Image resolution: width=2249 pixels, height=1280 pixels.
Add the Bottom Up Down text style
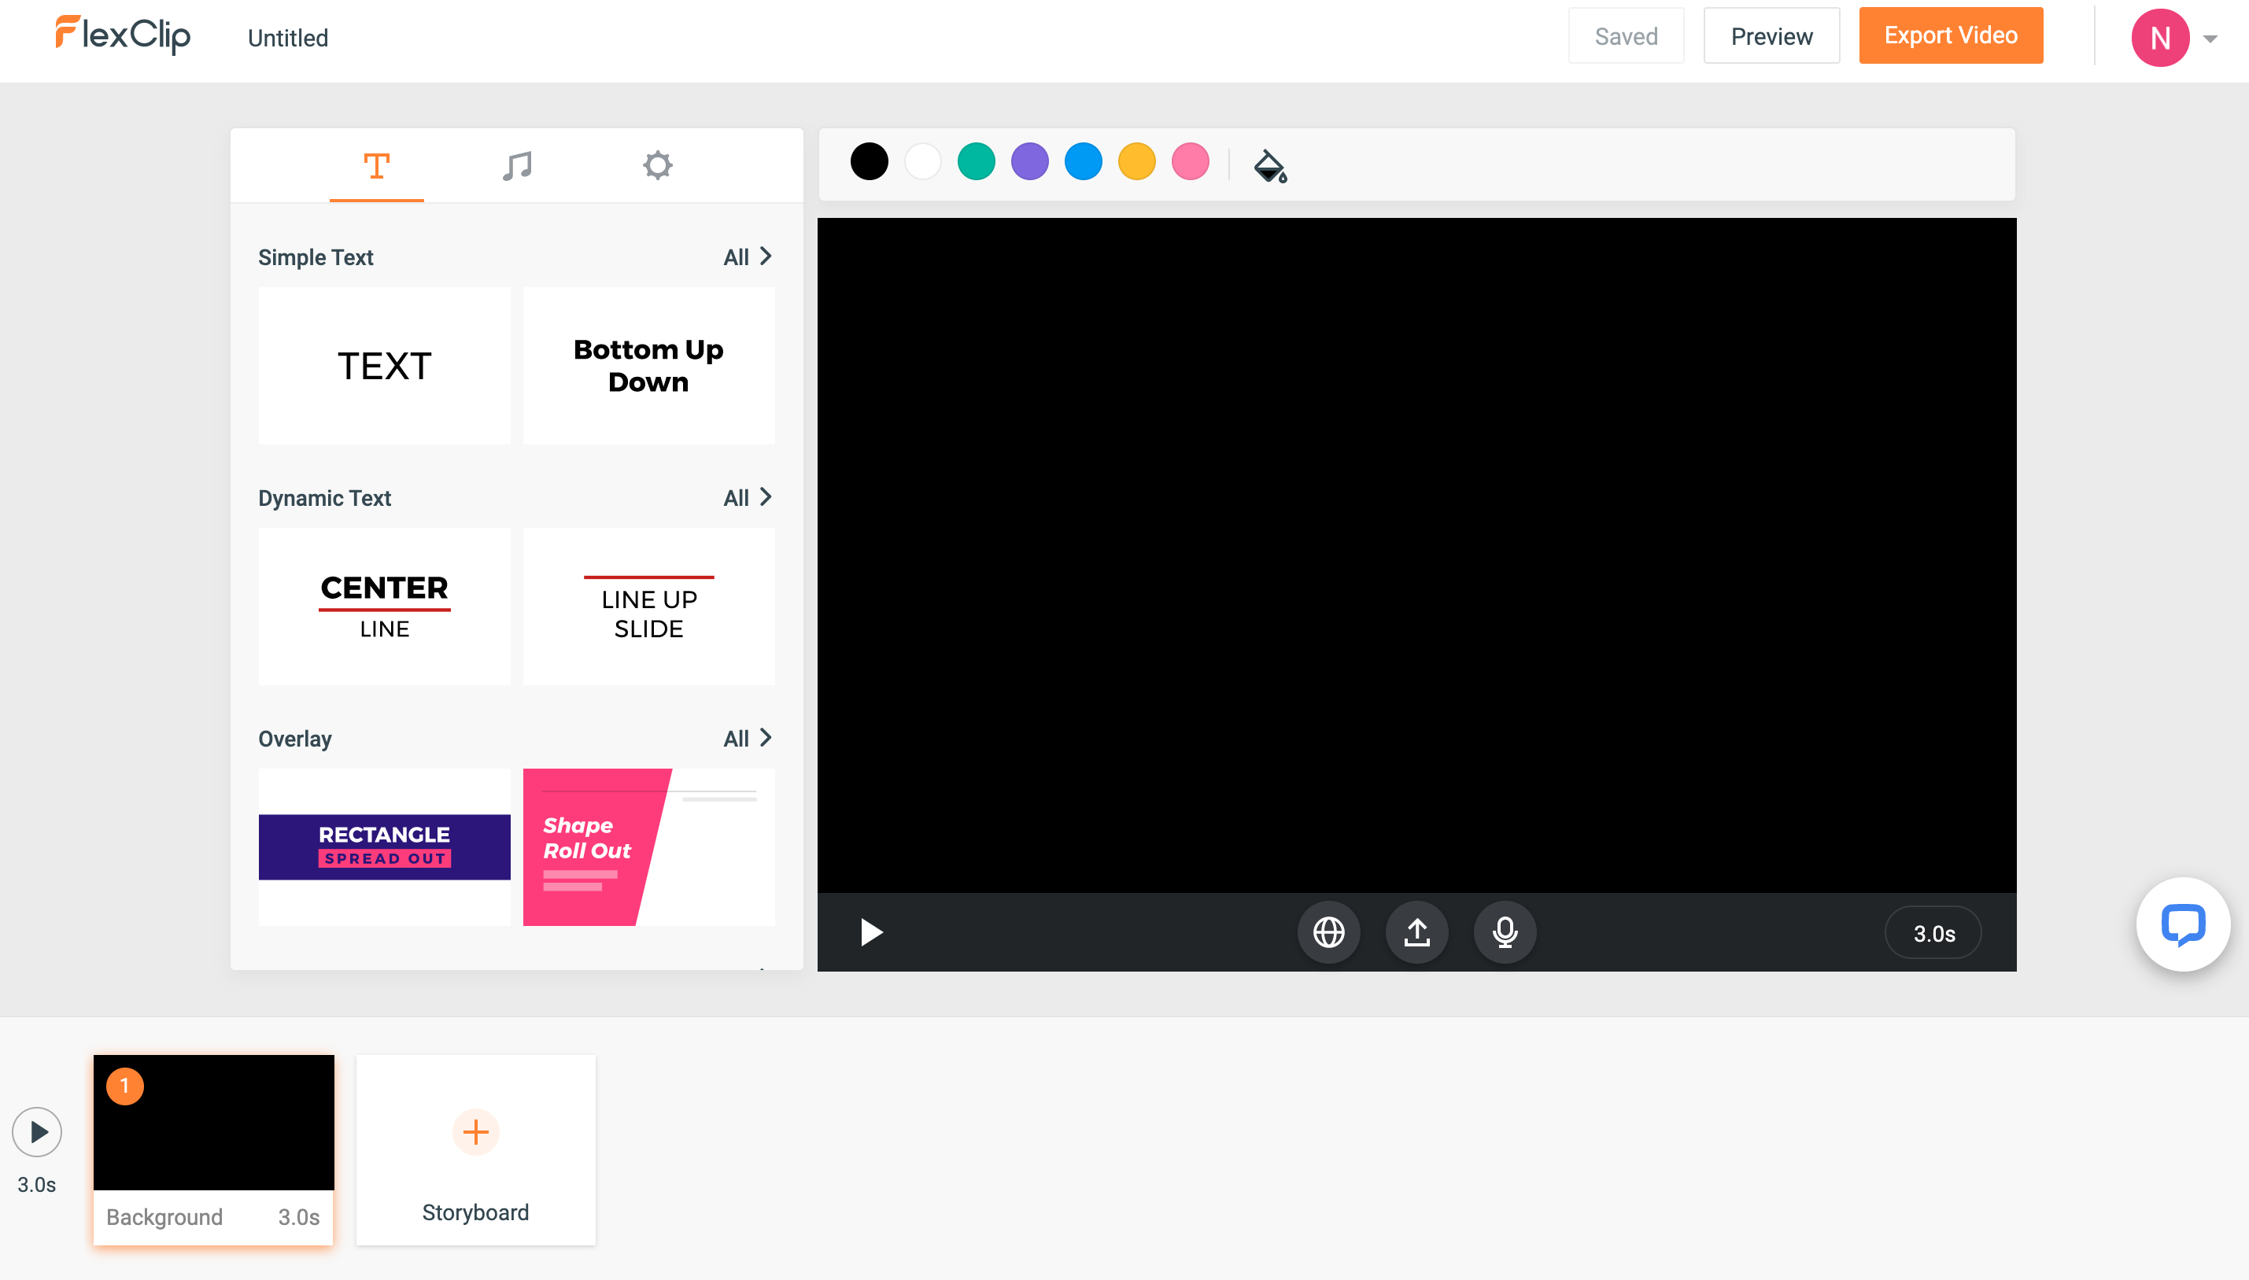point(649,366)
